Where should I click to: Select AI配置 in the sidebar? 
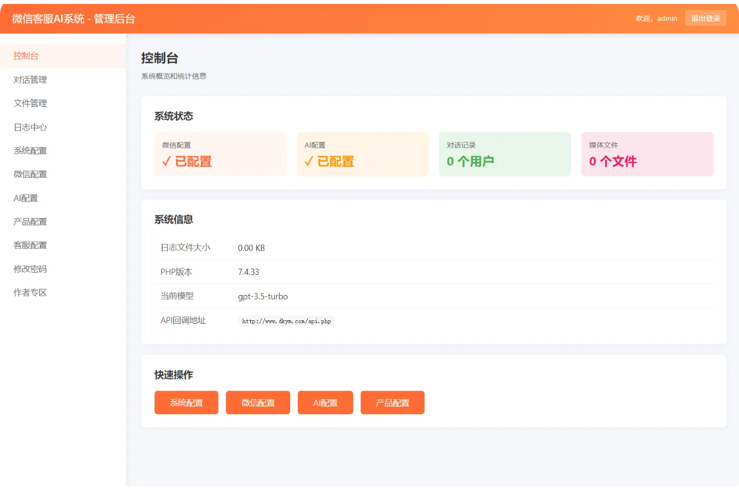pyautogui.click(x=25, y=198)
